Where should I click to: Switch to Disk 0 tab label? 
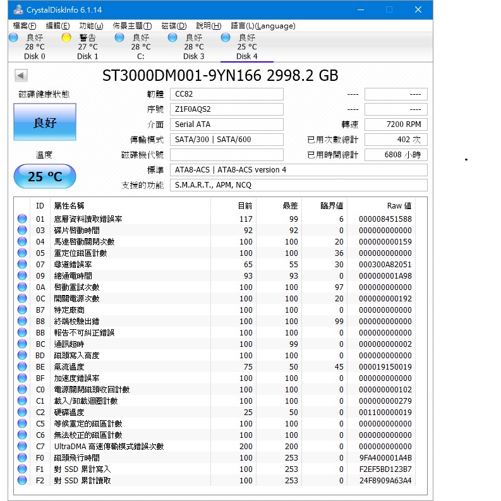tap(35, 56)
